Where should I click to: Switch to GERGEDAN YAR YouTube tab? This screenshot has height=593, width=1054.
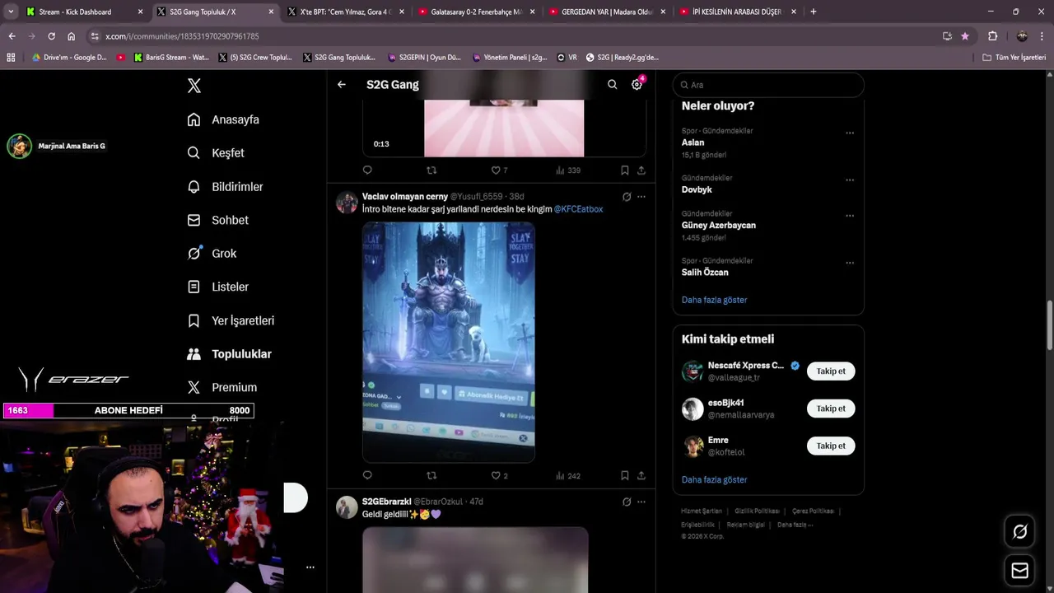[608, 12]
